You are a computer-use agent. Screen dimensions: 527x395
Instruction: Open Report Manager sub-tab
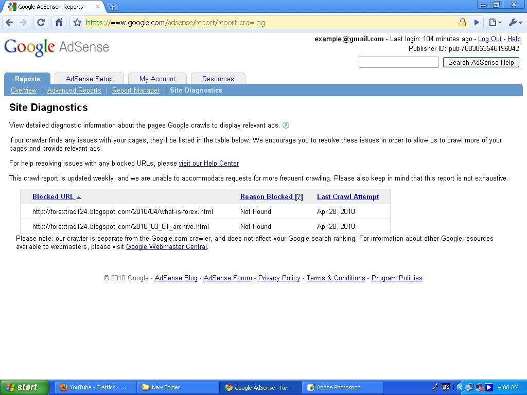pyautogui.click(x=136, y=90)
